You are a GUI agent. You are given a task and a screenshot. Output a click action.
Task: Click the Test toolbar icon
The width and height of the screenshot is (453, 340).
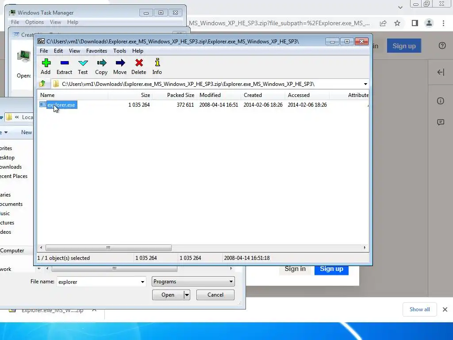[x=83, y=66]
